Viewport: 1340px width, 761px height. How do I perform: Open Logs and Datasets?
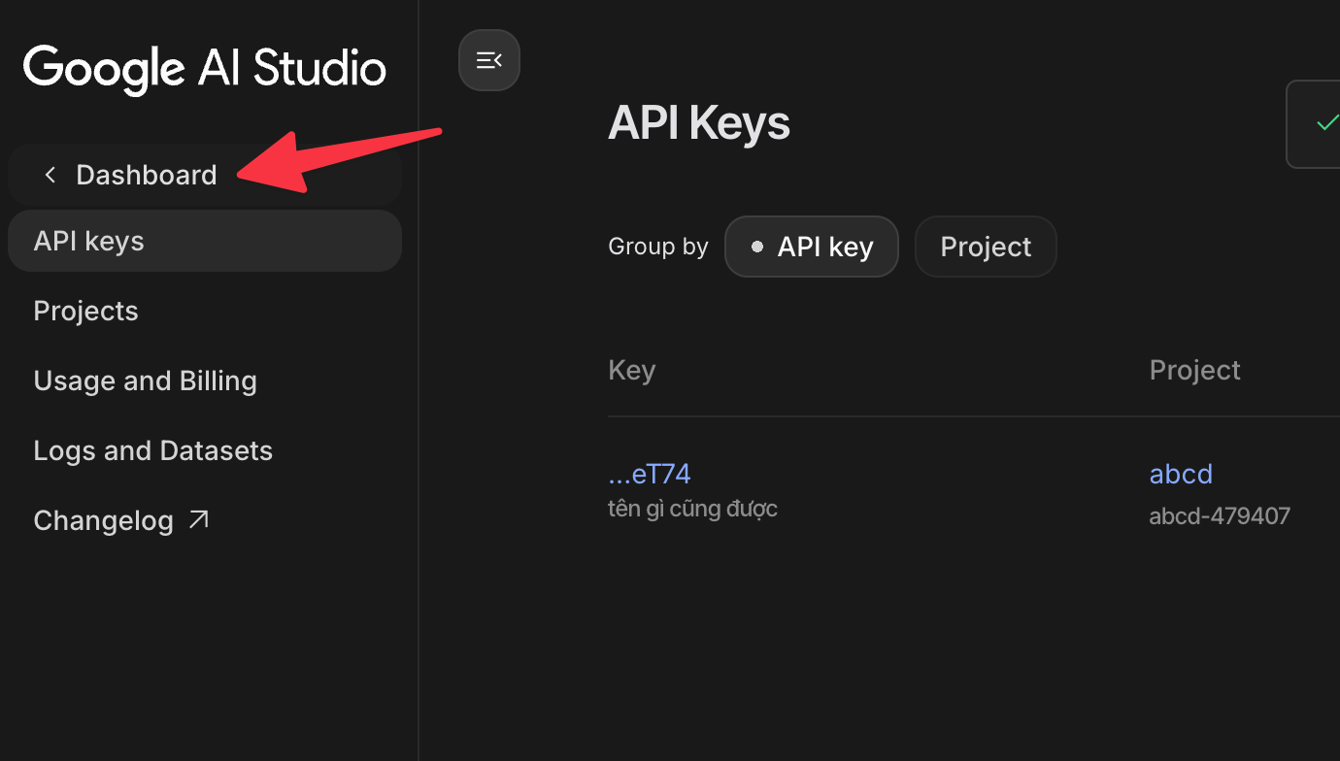coord(152,450)
